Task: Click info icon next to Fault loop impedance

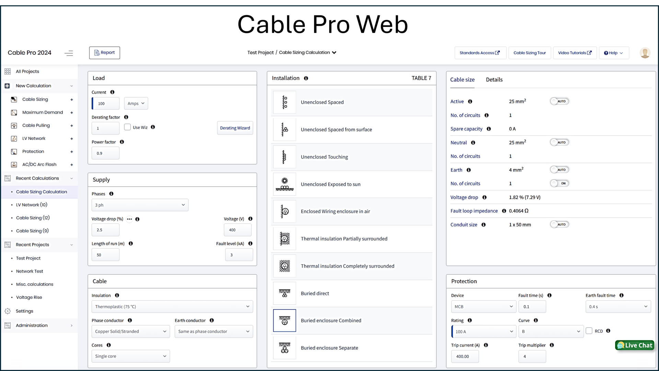Action: coord(504,211)
